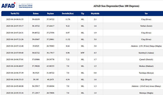The image size is (163, 95).
Task: Click depth value 11.76
Action: coord(68,19)
